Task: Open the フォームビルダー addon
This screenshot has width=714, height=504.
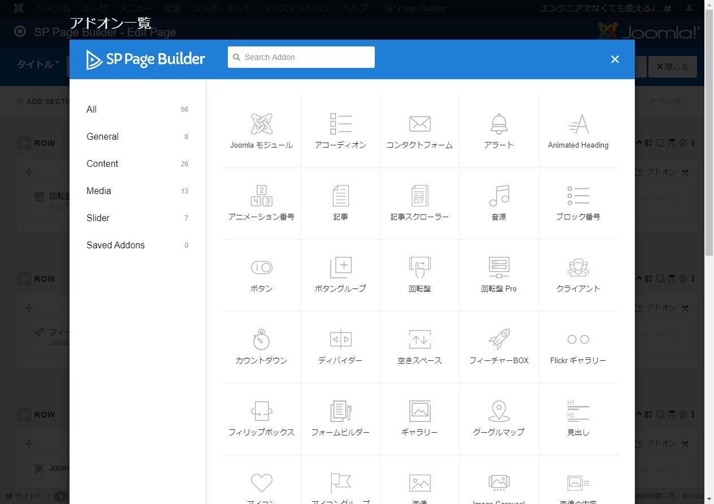Action: pos(340,417)
